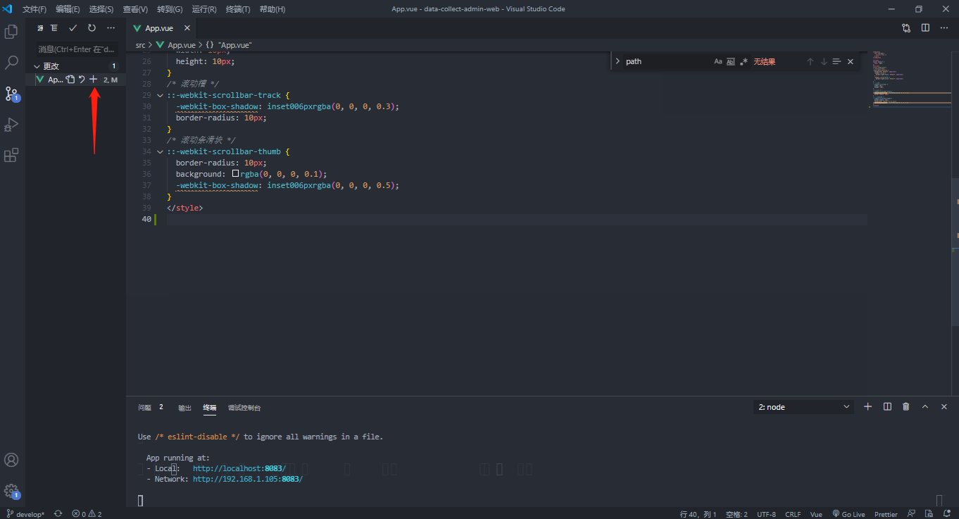Image resolution: width=959 pixels, height=519 pixels.
Task: Toggle tree view in Source Control panel
Action: coord(54,28)
